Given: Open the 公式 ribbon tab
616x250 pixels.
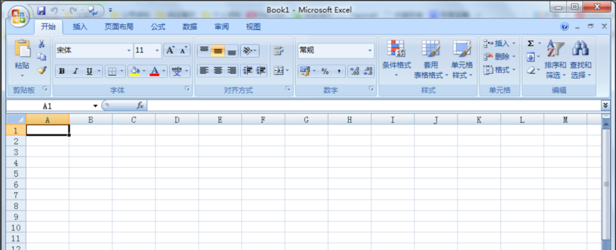Looking at the screenshot, I should pos(158,27).
